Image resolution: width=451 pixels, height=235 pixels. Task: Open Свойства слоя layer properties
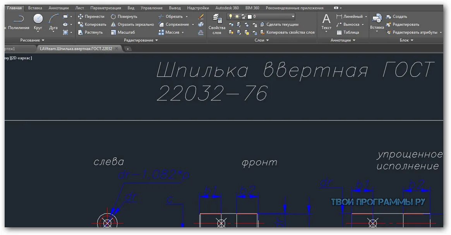[217, 24]
